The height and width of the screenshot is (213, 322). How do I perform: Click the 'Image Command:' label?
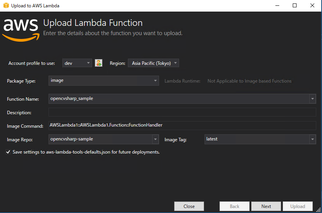click(x=25, y=126)
